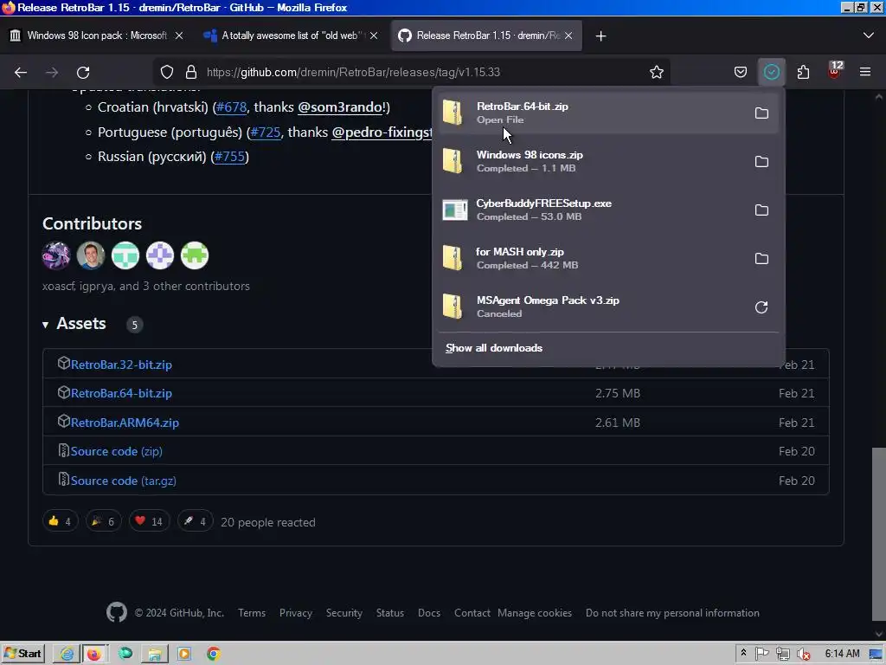Open a new tab with plus button

pos(600,36)
